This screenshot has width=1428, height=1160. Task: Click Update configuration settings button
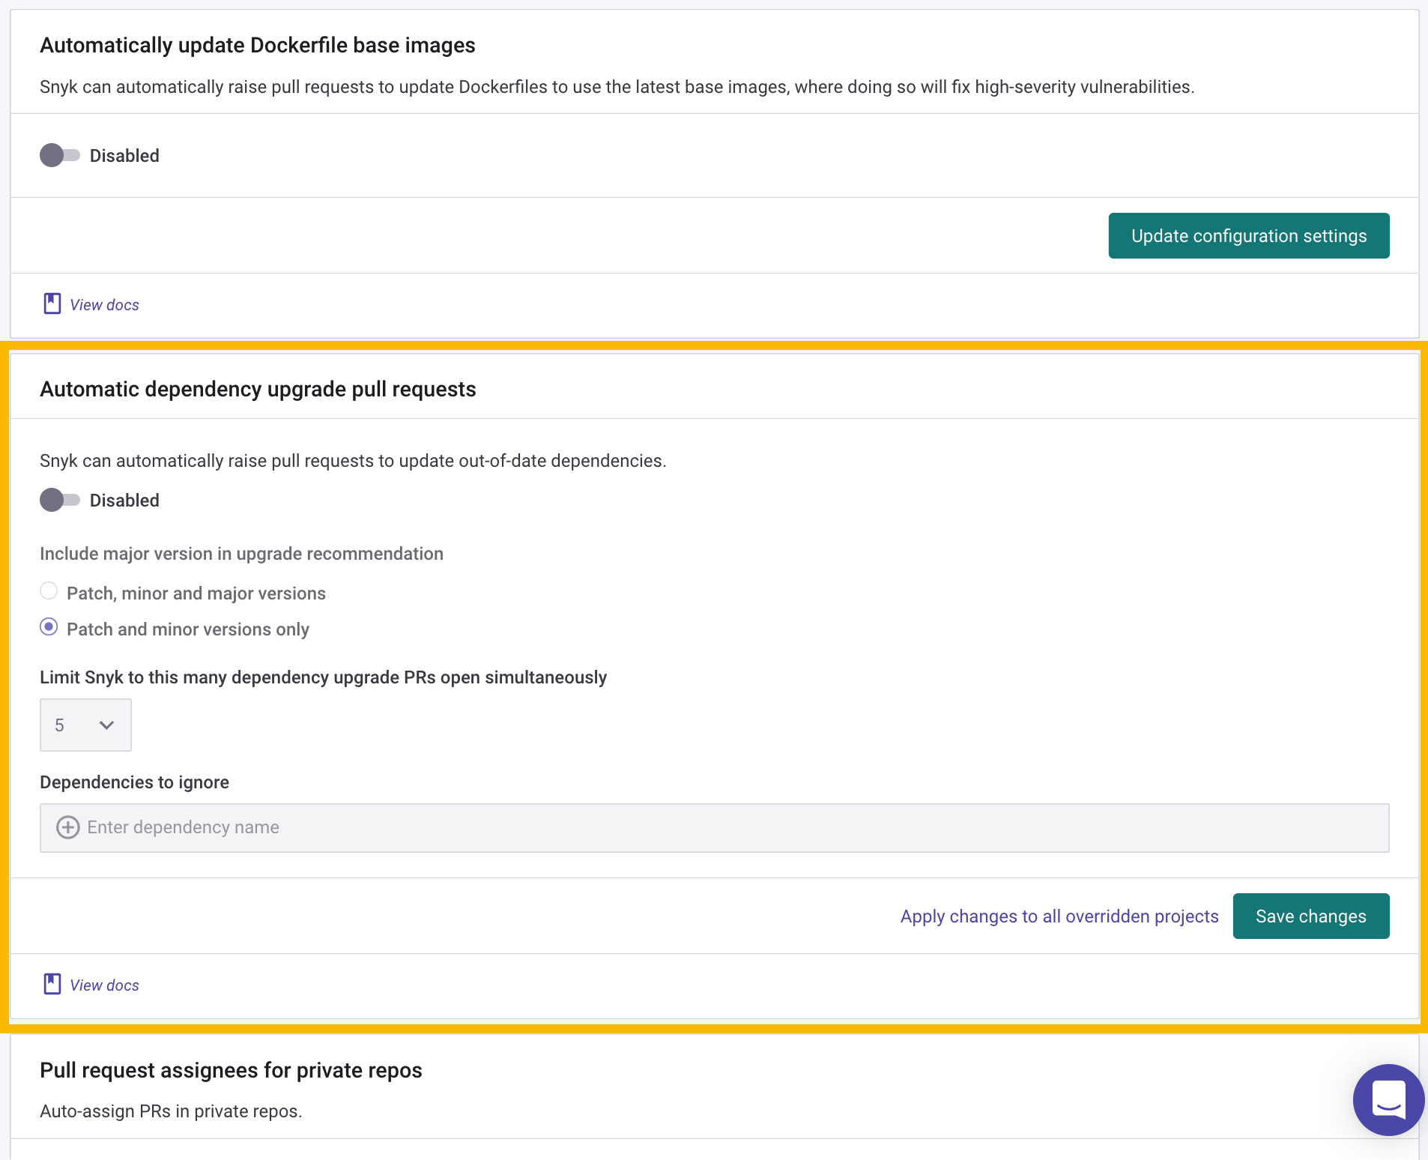pyautogui.click(x=1249, y=236)
